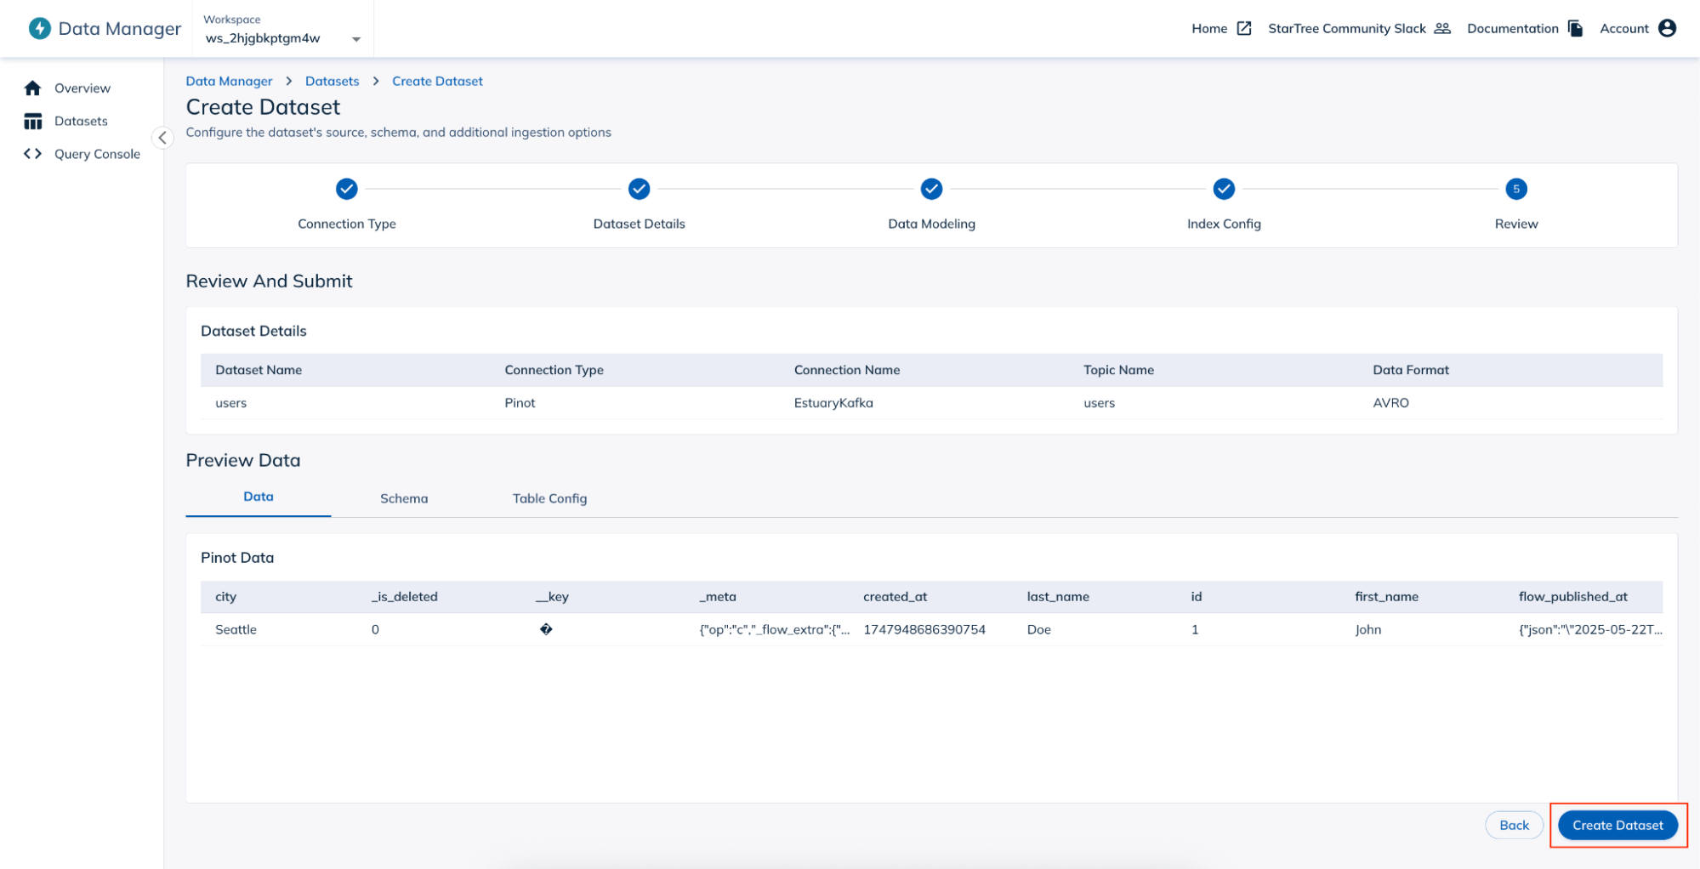The height and width of the screenshot is (869, 1700).
Task: Select workspace name ws_2hjgbkptgm4w
Action: (x=263, y=38)
